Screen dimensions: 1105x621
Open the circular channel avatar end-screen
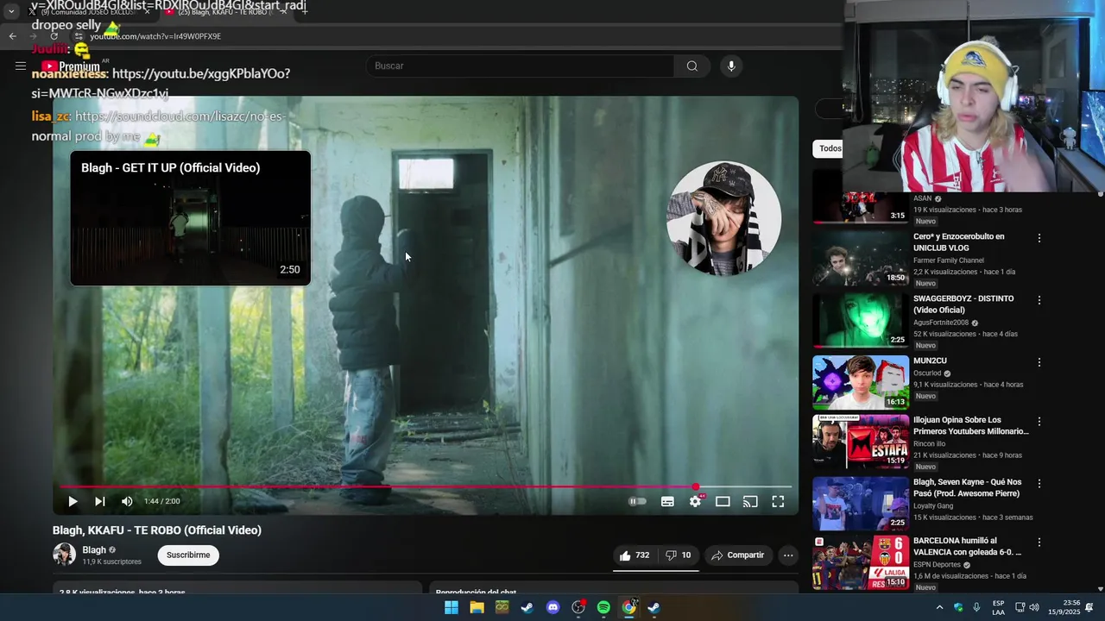723,218
